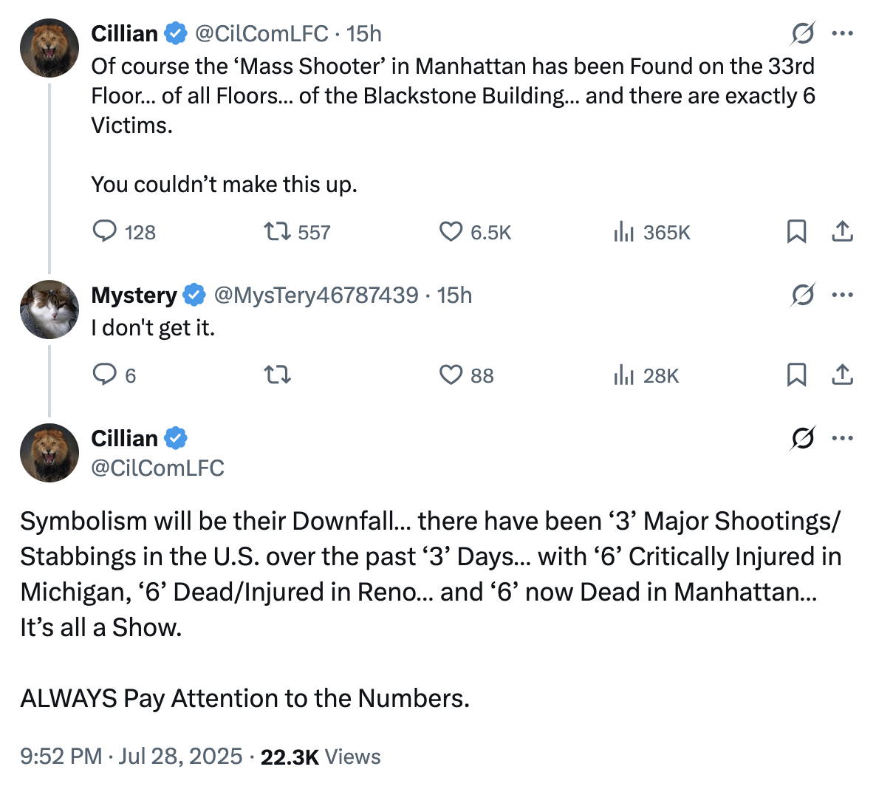Reply to Mystery's 'I don't get it' post
This screenshot has height=792, width=876.
[105, 375]
